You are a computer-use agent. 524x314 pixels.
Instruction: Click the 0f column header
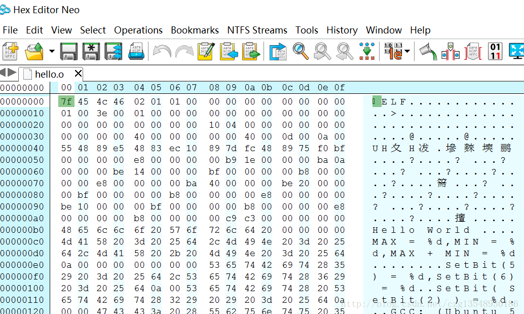tap(340, 88)
